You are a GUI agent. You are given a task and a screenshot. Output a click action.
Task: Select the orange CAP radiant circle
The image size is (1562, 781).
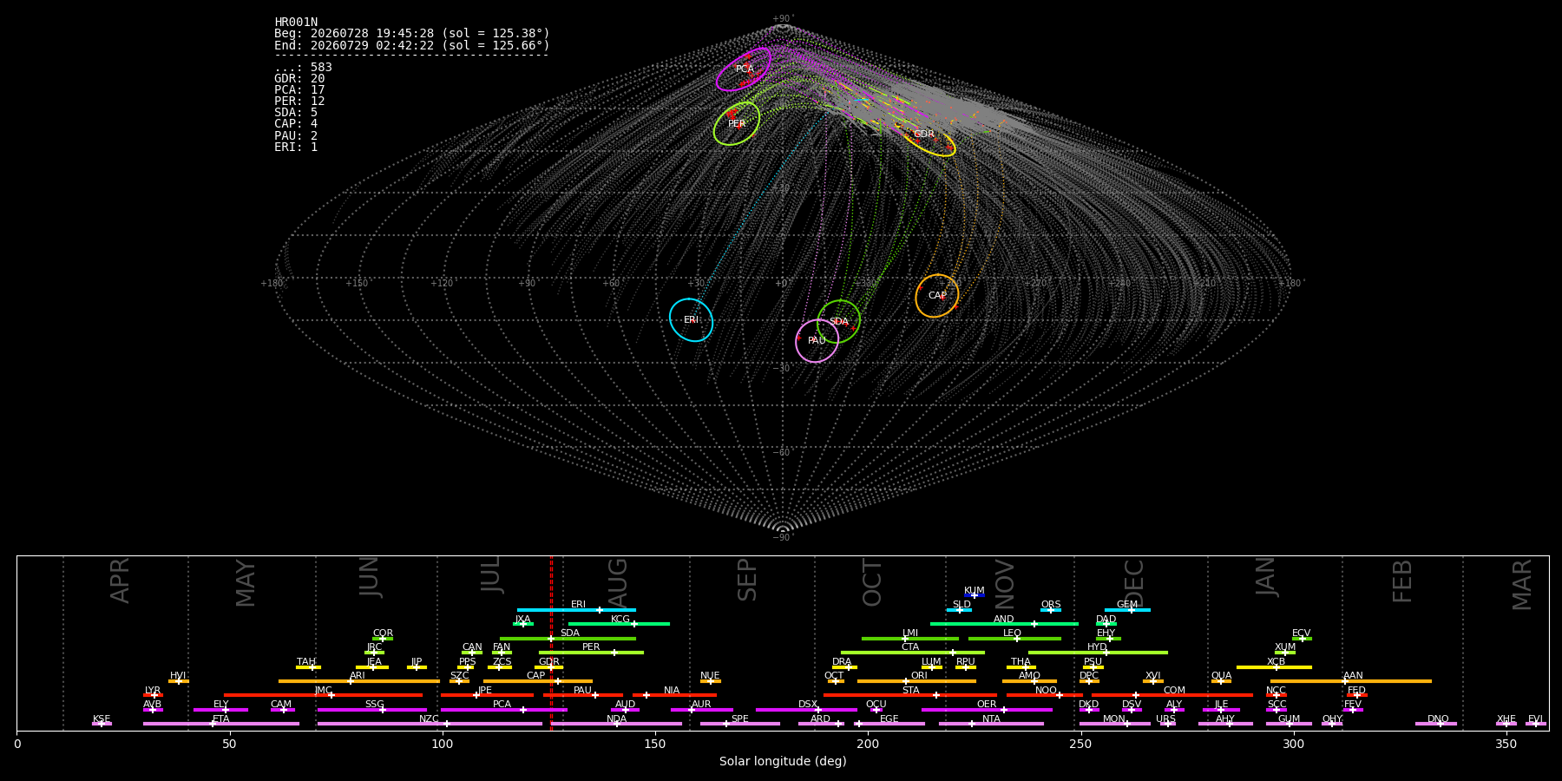point(937,296)
